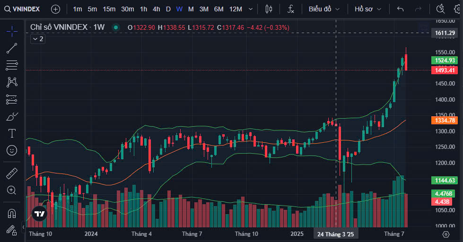Viewport: 463px width, 242px height.
Task: Select the trend line drawing tool
Action: pyautogui.click(x=12, y=48)
